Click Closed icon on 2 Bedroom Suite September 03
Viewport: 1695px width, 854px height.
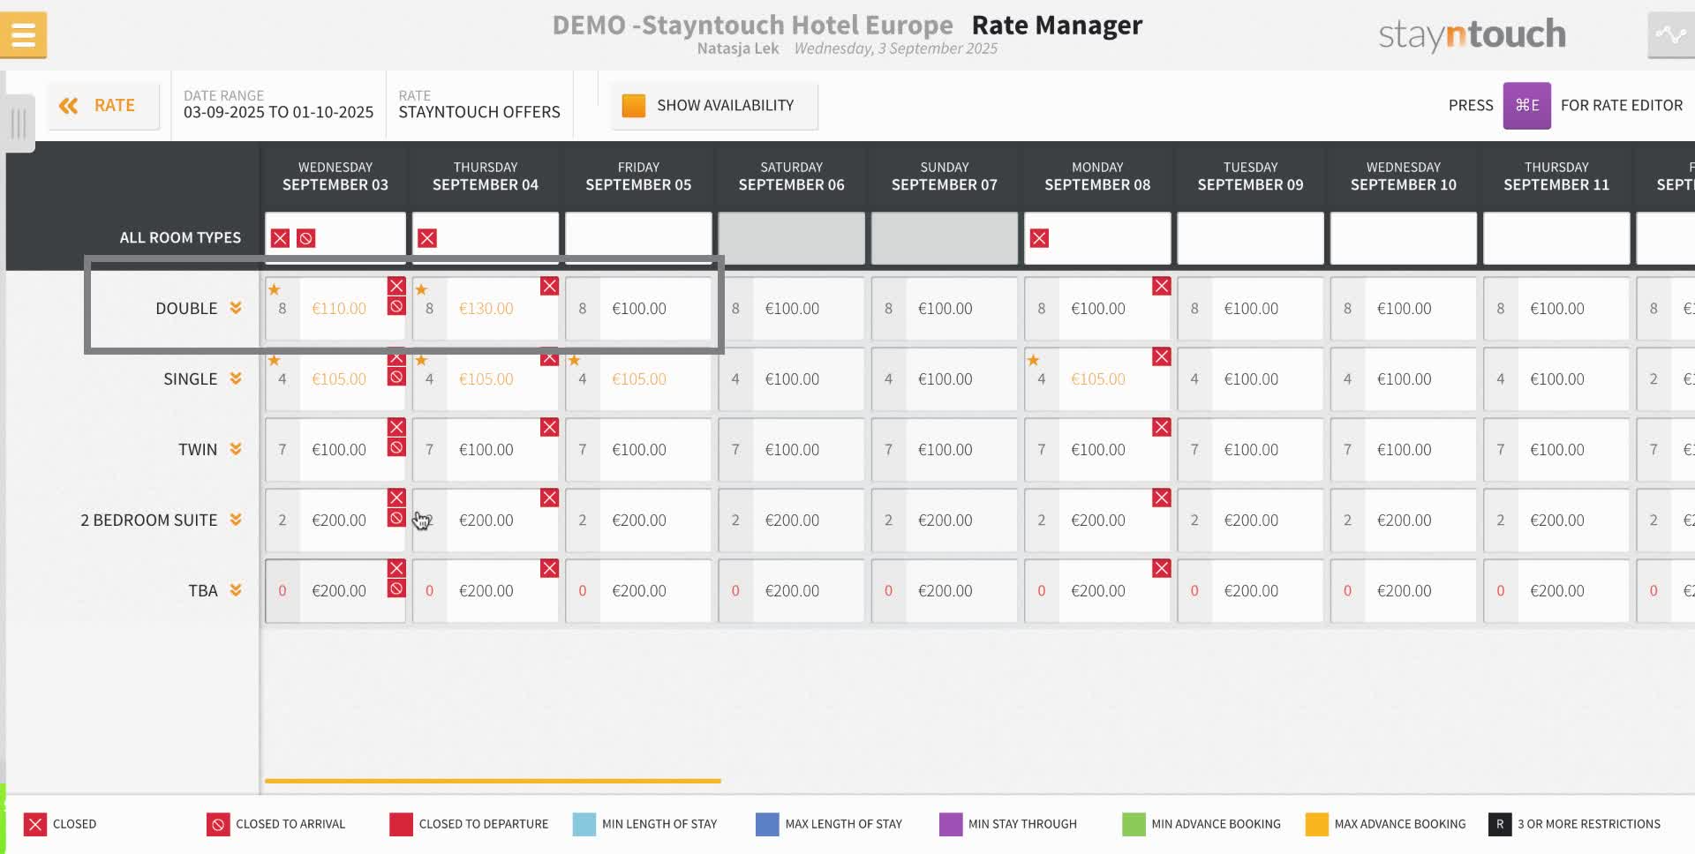pos(396,498)
